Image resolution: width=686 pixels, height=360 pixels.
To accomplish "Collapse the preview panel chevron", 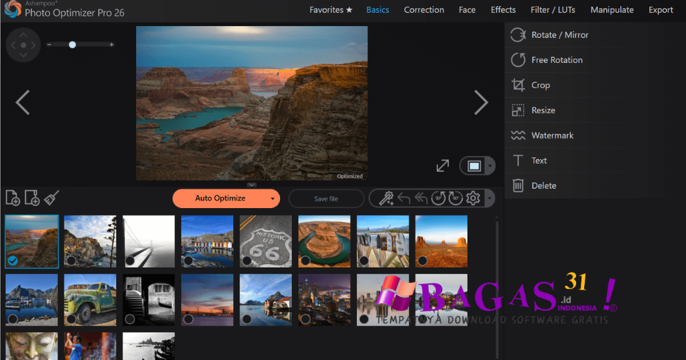I will pyautogui.click(x=252, y=185).
